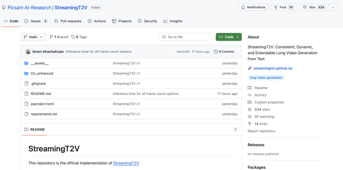Open the main branch dropdown
This screenshot has width=343, height=170.
(33, 37)
